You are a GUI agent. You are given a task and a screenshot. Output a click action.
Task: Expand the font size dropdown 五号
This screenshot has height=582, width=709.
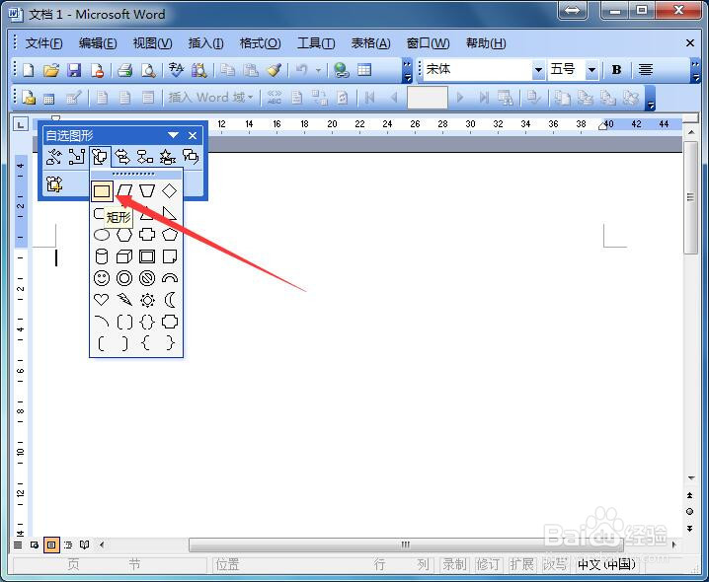[x=591, y=70]
